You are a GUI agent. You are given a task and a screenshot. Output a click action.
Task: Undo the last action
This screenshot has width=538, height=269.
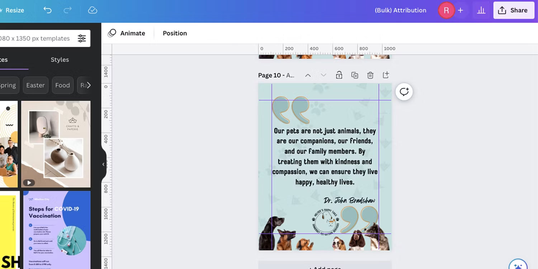pos(47,10)
